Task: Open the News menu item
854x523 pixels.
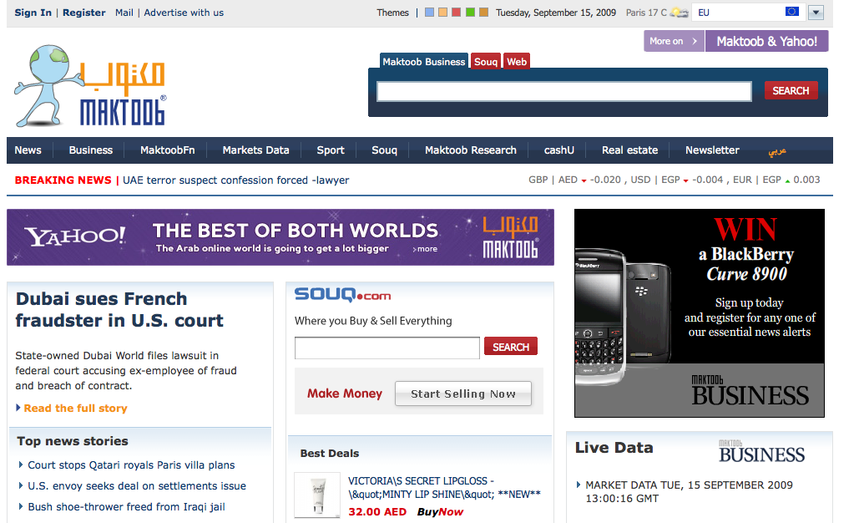Action: 28,150
